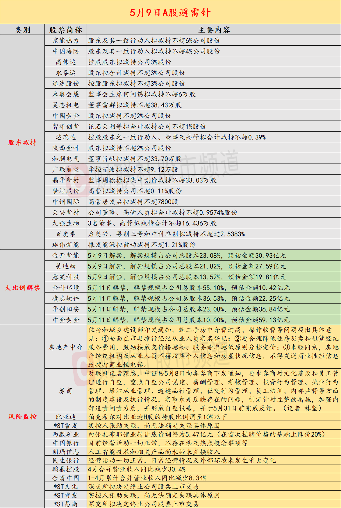Click the "大比例解禁" category cell

click(x=22, y=288)
